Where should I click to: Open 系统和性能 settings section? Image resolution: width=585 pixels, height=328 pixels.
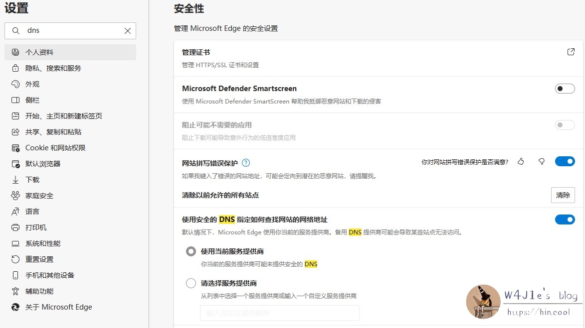coord(43,243)
